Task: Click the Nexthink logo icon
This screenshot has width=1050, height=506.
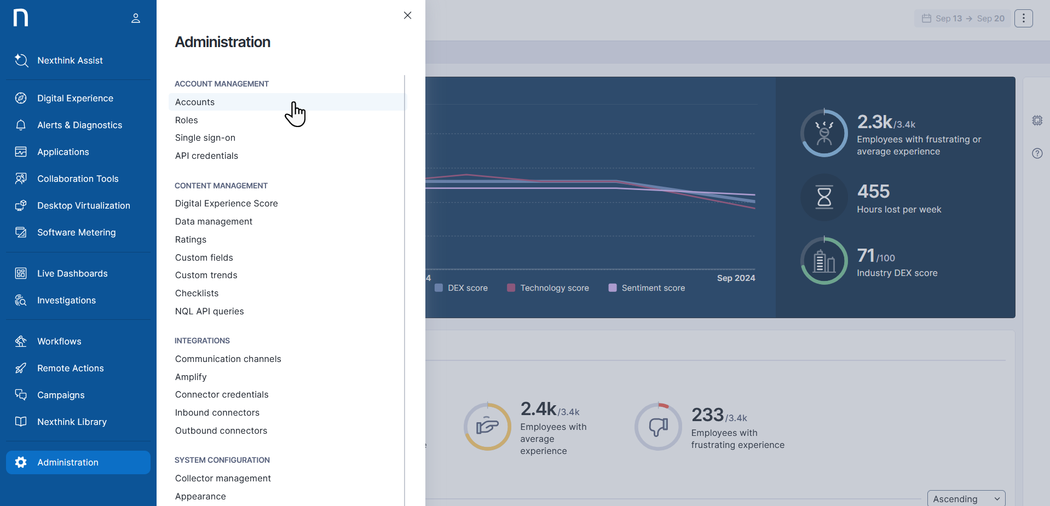Action: pos(21,18)
